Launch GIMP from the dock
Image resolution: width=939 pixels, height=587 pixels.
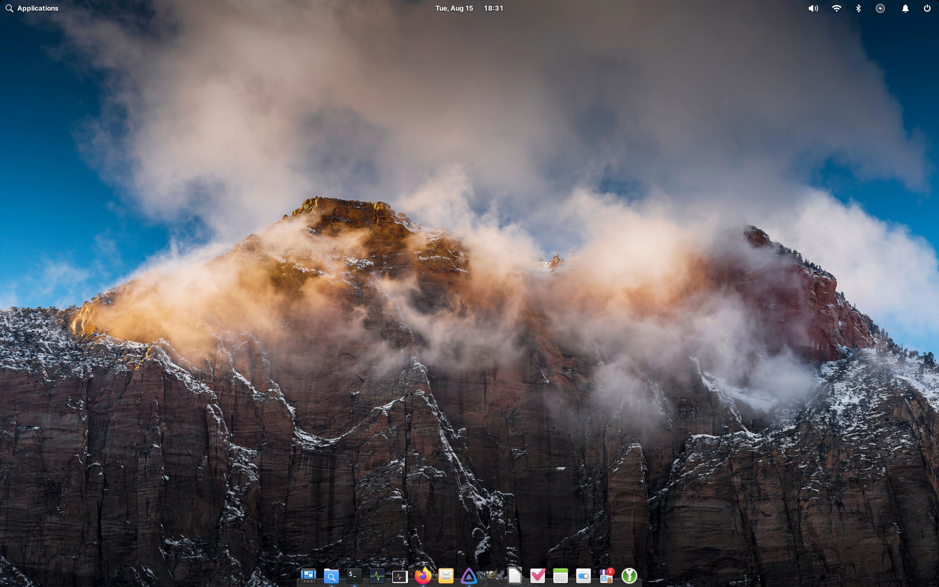491,576
